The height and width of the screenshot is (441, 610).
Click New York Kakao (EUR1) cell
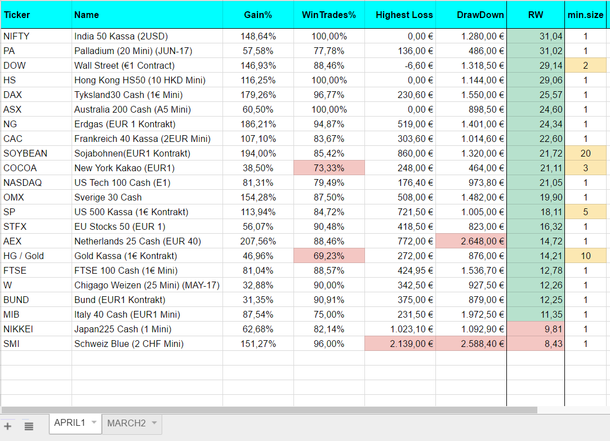click(x=147, y=168)
